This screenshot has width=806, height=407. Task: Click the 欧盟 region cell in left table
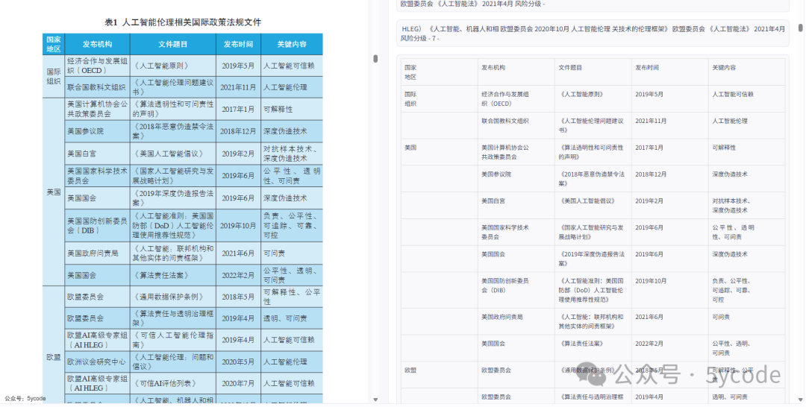click(x=54, y=357)
